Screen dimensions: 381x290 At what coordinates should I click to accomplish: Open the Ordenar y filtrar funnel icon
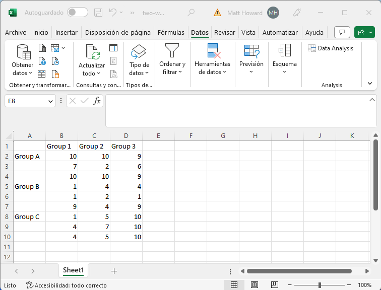172,50
